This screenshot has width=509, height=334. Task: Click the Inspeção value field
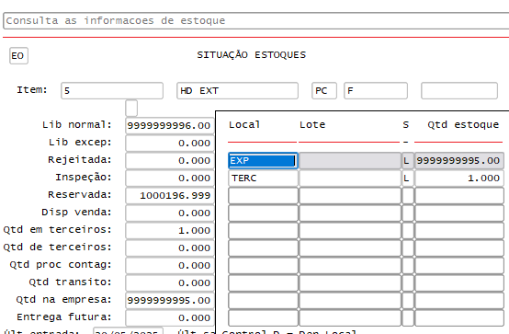(169, 179)
